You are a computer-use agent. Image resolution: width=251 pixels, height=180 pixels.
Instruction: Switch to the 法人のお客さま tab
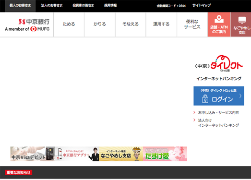[52, 5]
